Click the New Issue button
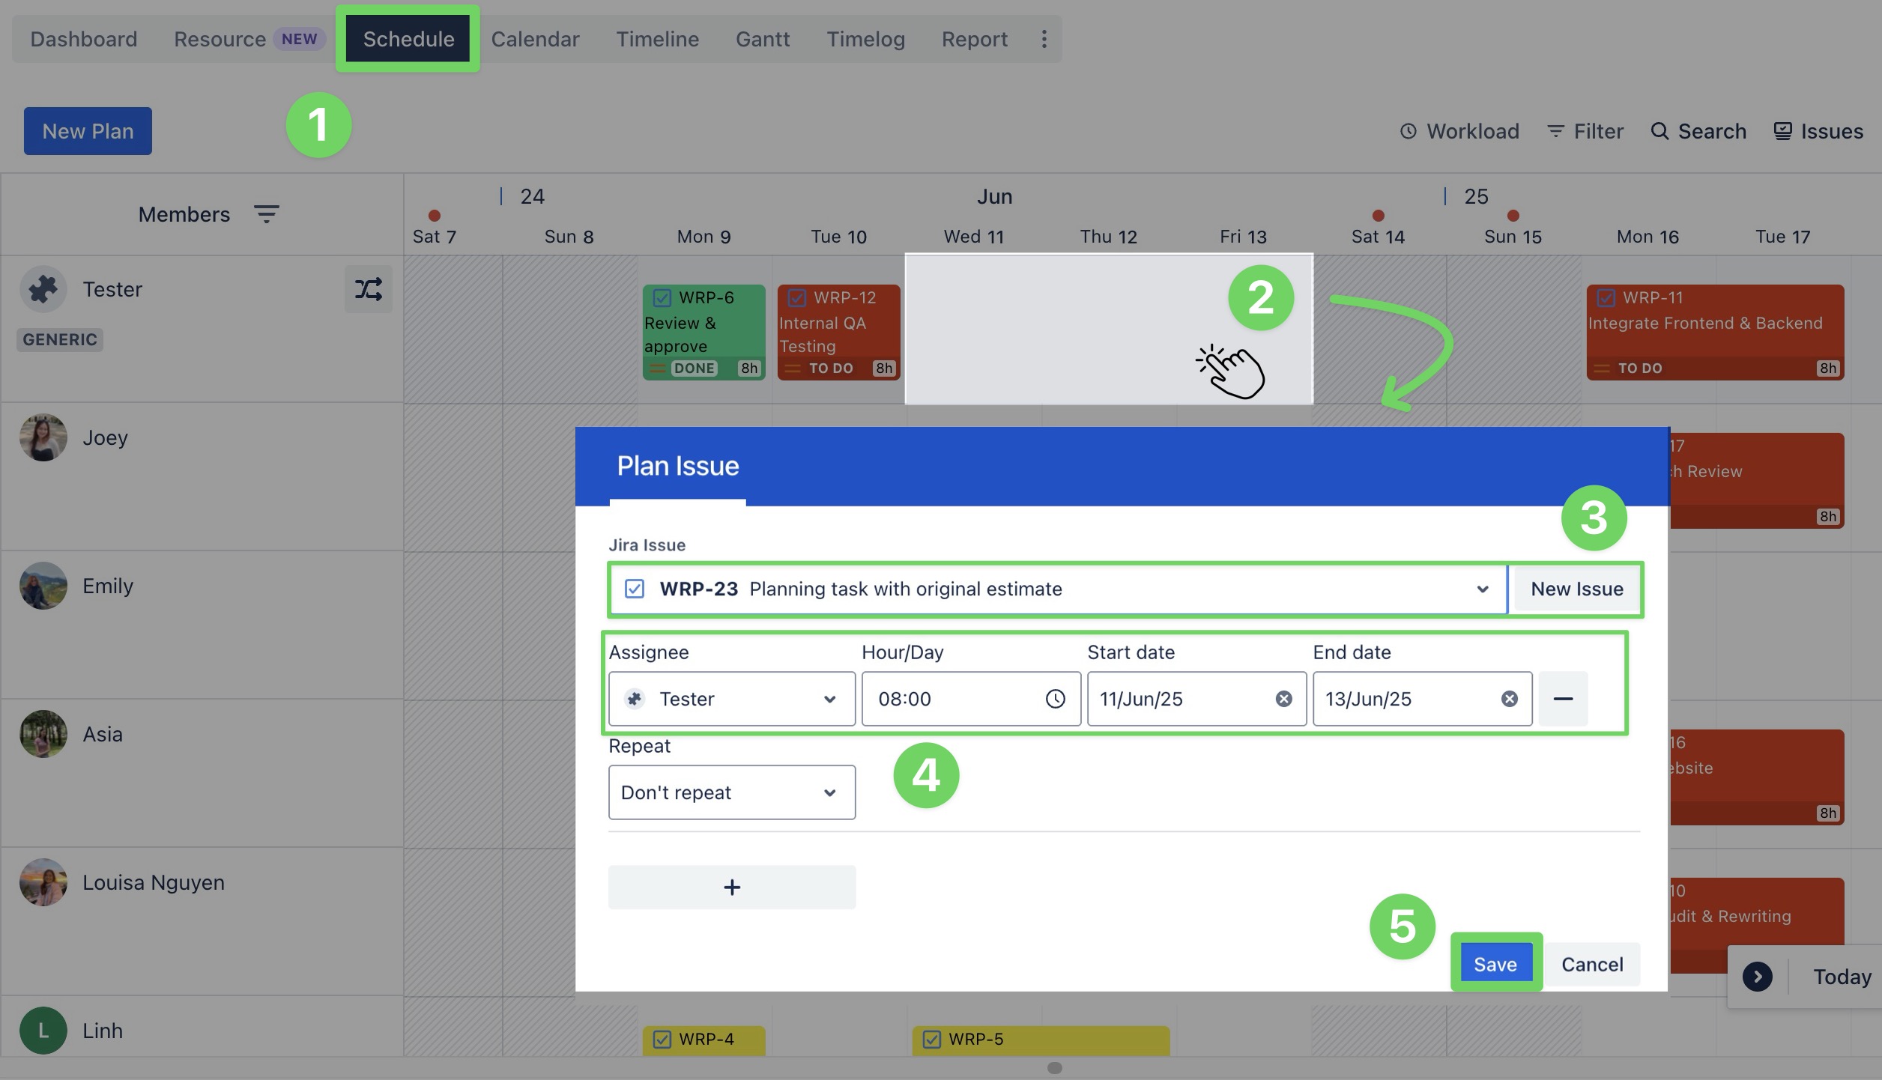The width and height of the screenshot is (1882, 1080). click(x=1576, y=589)
